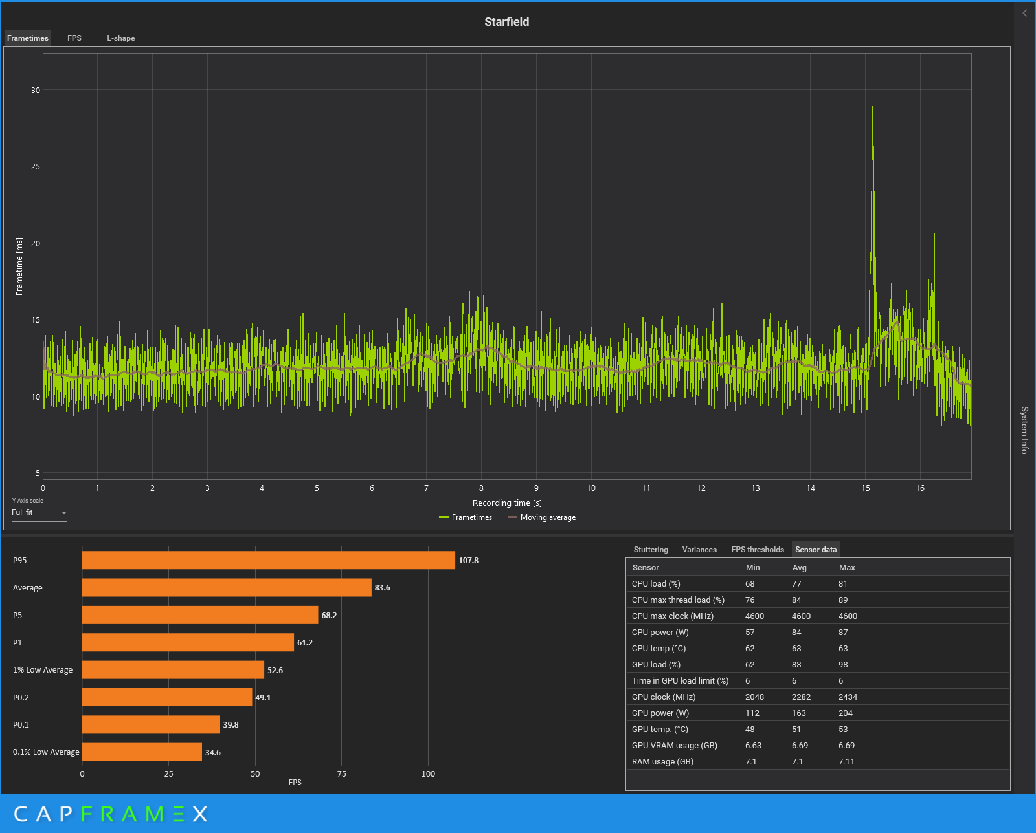Select the RAM usage (GB) row
This screenshot has width=1036, height=833.
coord(818,761)
